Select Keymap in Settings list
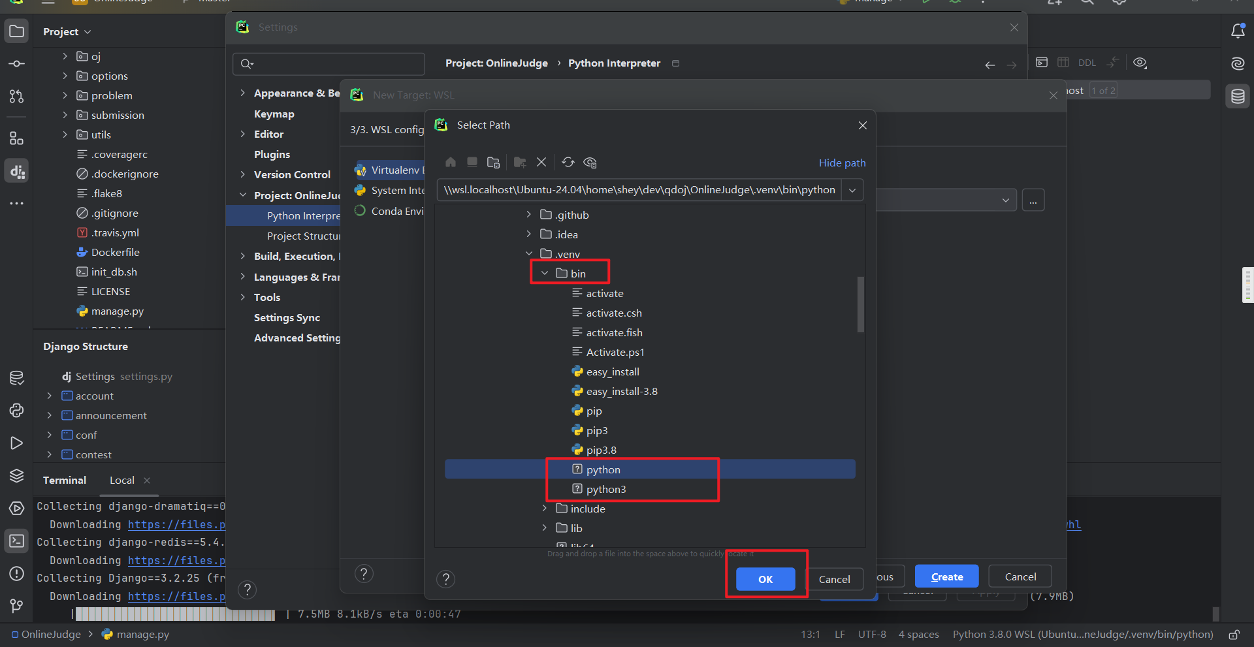Viewport: 1254px width, 647px height. pyautogui.click(x=274, y=114)
